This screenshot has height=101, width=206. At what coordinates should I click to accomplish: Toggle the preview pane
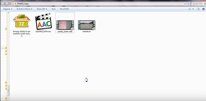(x=198, y=9)
